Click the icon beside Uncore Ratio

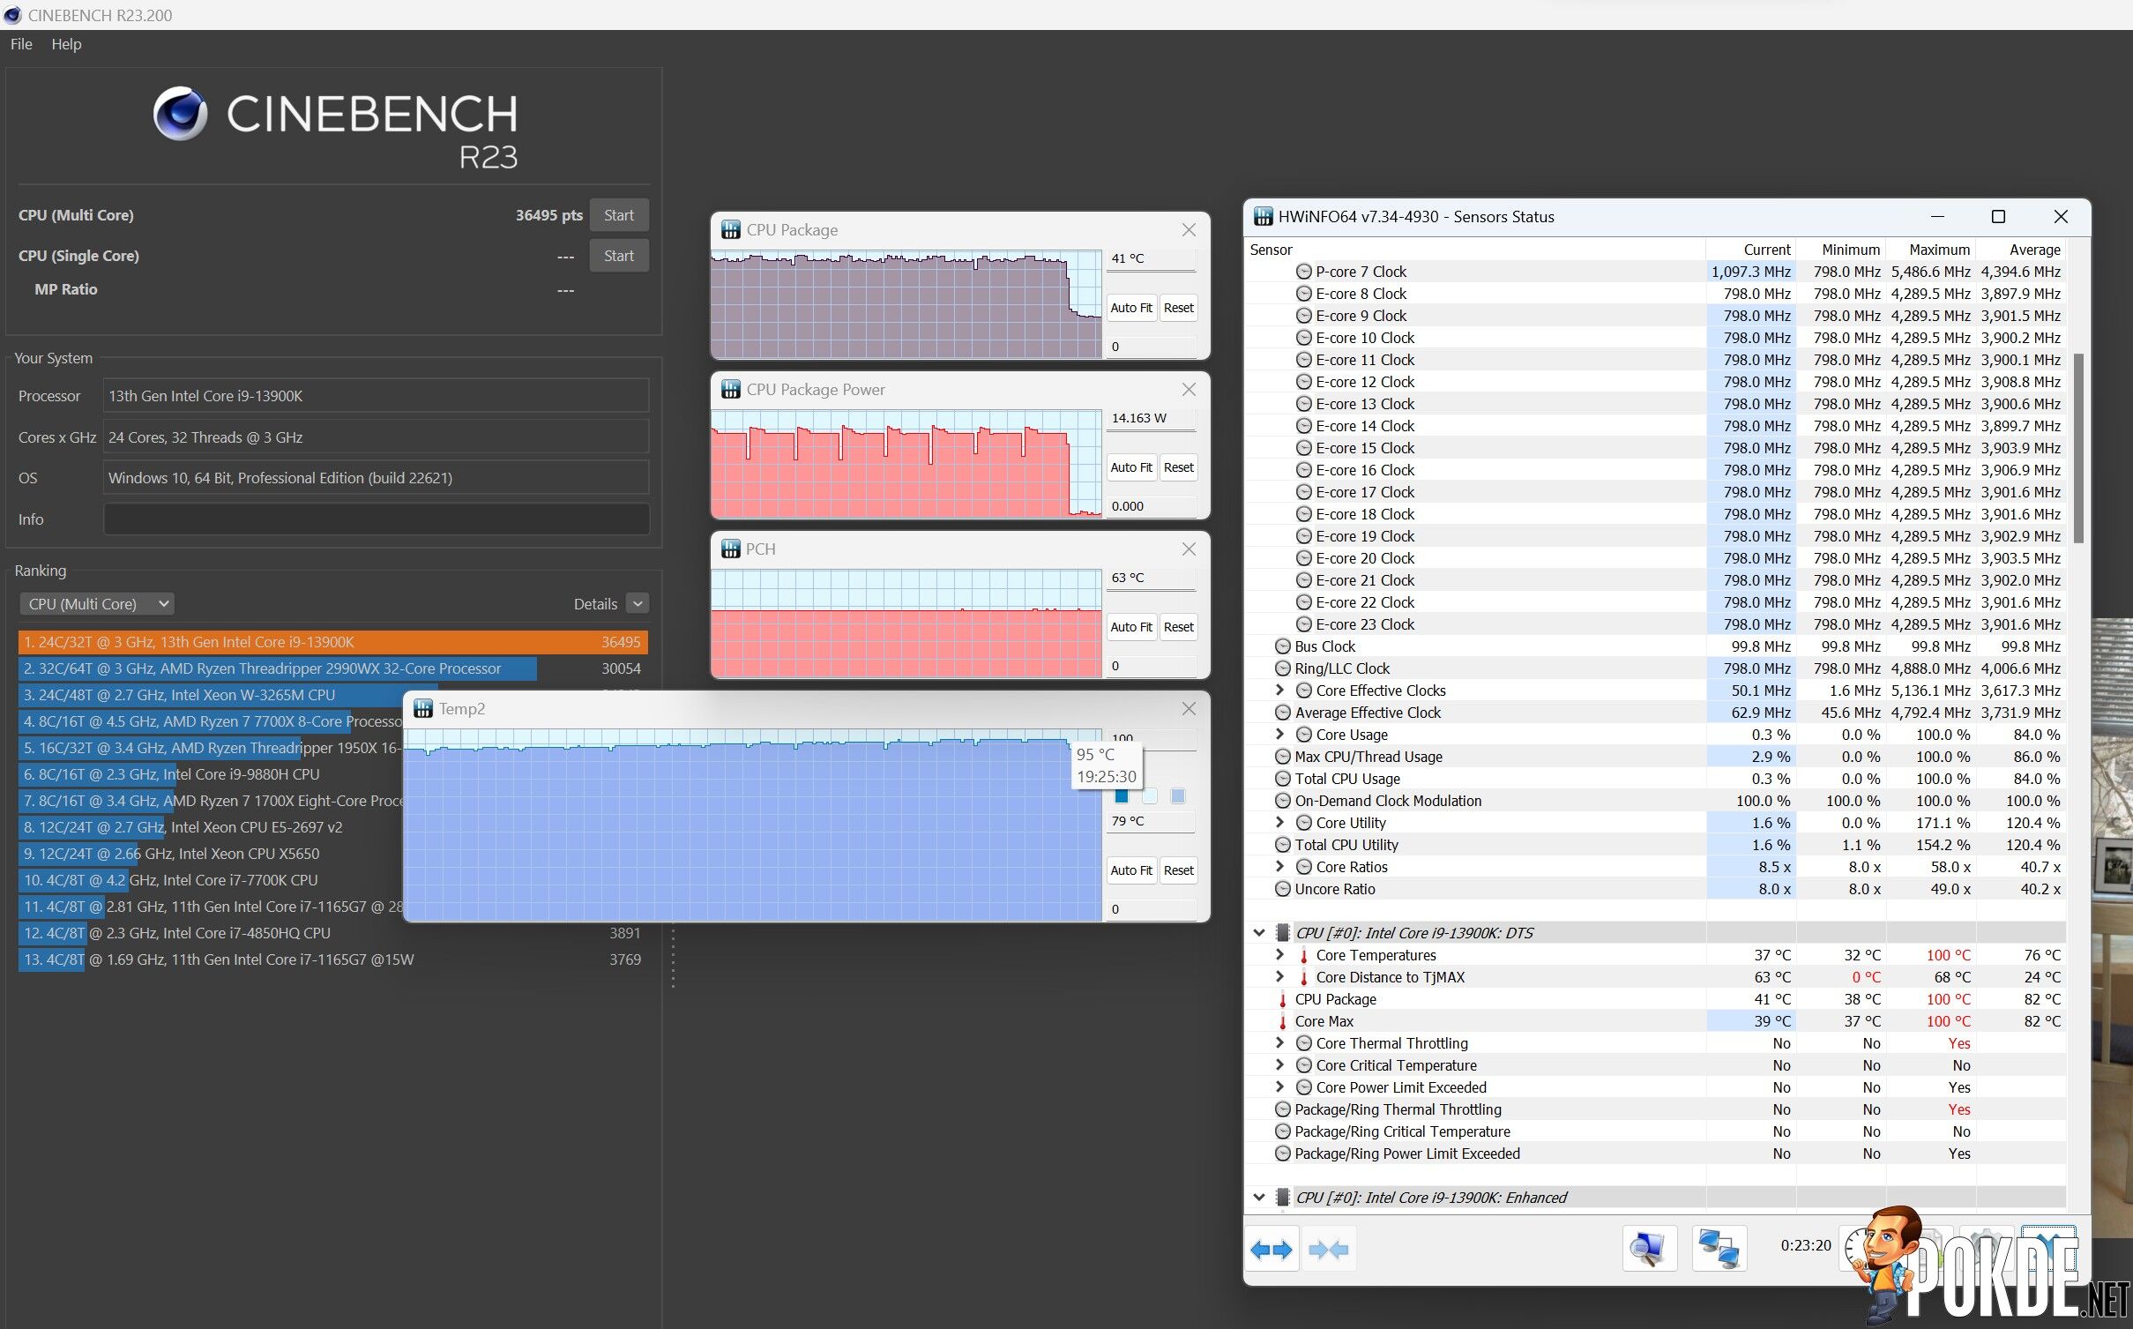click(1283, 889)
